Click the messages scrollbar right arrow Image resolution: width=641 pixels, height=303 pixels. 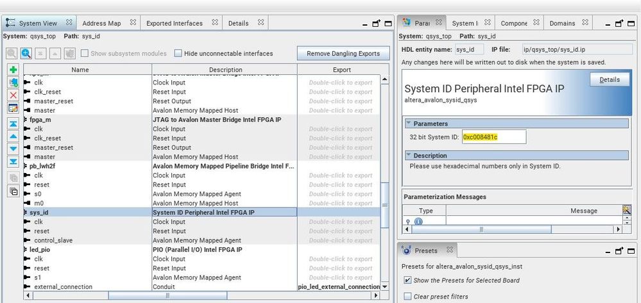[x=619, y=229]
